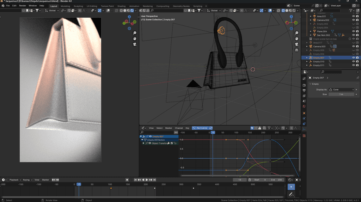The width and height of the screenshot is (361, 202).
Task: Open the Render menu
Action: click(x=23, y=6)
